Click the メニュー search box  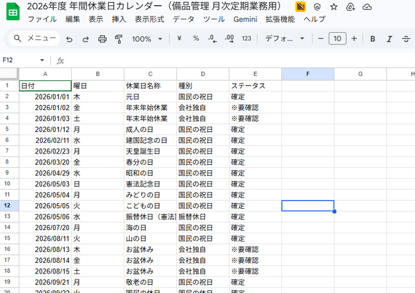34,39
